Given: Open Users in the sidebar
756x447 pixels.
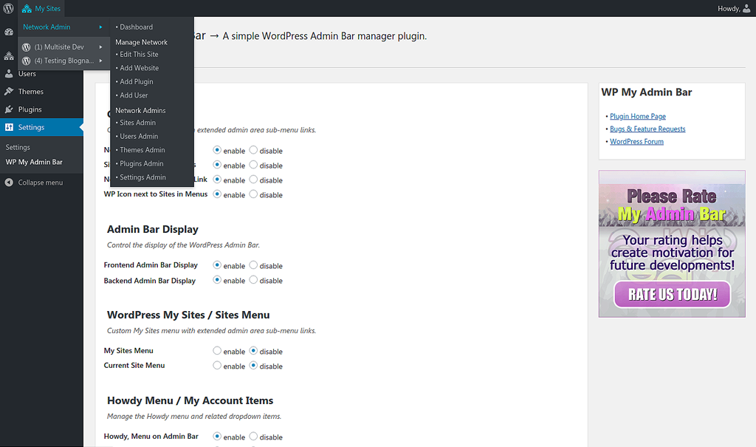Looking at the screenshot, I should [x=27, y=74].
